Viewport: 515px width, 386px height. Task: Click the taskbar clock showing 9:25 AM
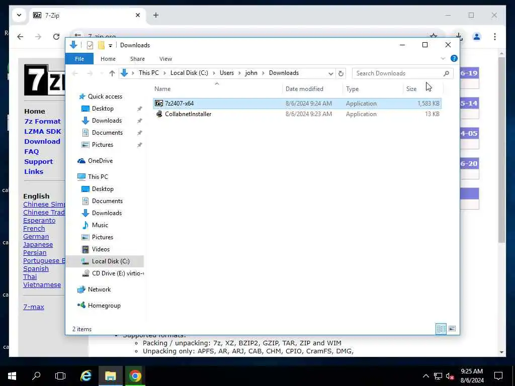coord(472,375)
